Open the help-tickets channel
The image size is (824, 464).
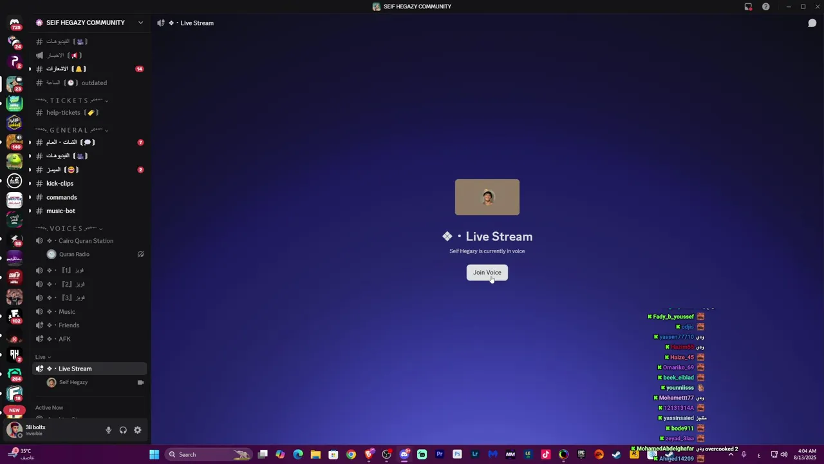(x=90, y=113)
